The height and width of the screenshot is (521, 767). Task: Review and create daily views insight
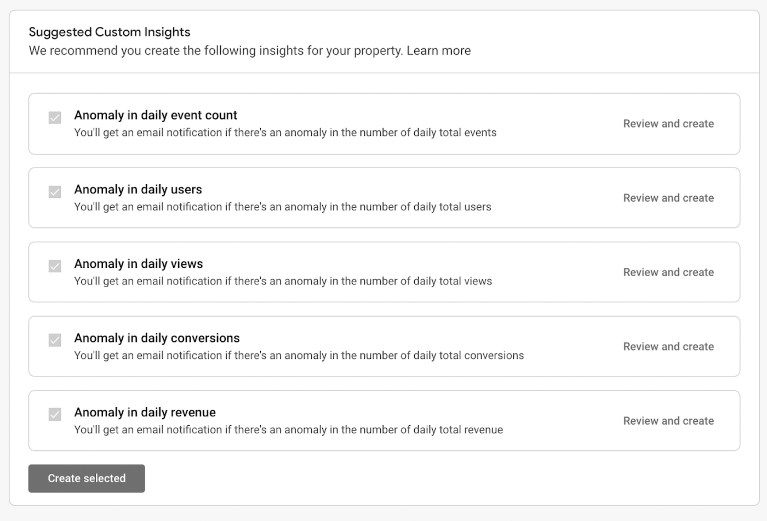(x=668, y=272)
